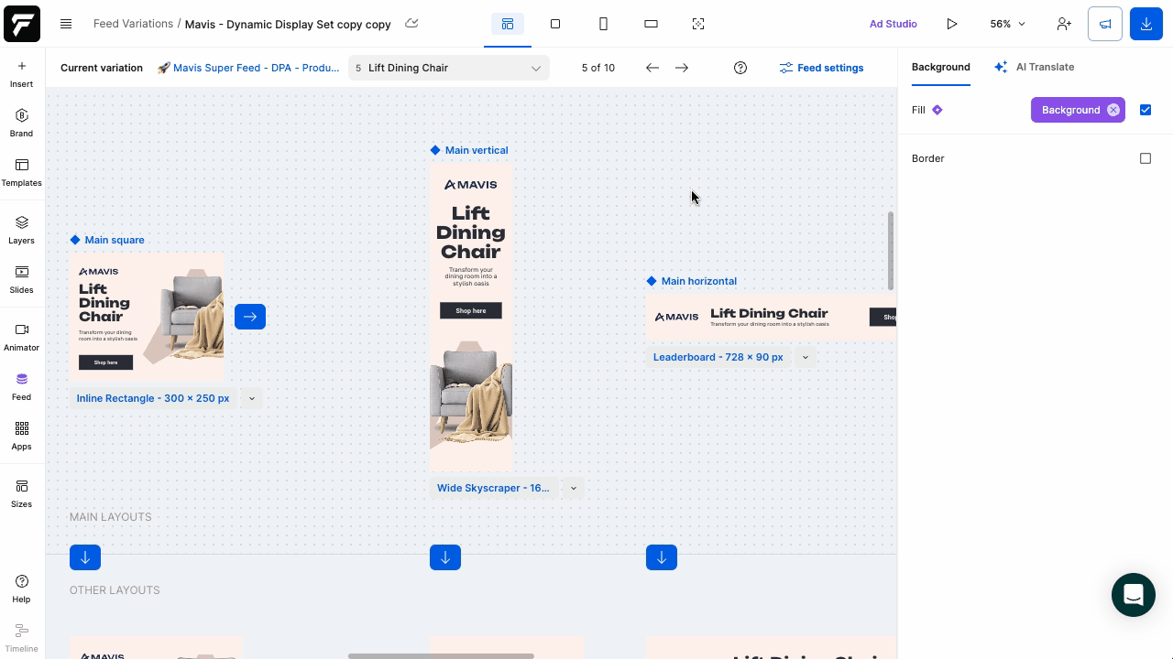Select the Main square label

[x=115, y=240]
